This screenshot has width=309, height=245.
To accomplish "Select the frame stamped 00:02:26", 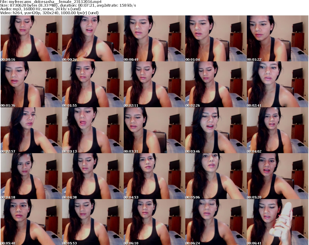I will pyautogui.click(x=216, y=84).
